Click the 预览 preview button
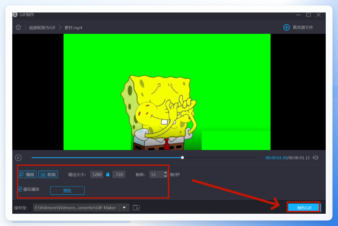The height and width of the screenshot is (226, 338). coord(67,190)
